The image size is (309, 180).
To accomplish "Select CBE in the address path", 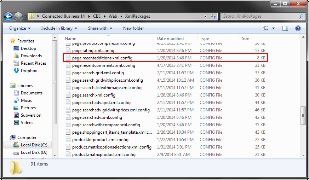I will pyautogui.click(x=97, y=16).
